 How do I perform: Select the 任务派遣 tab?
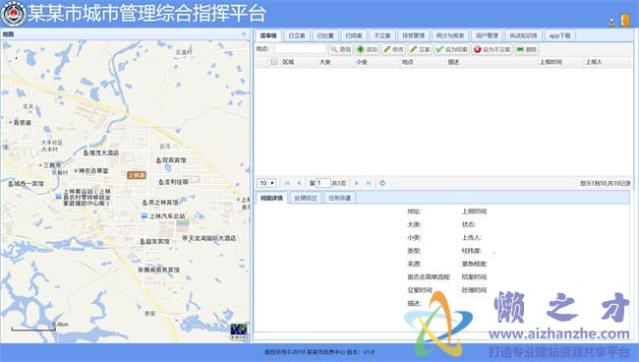(x=339, y=198)
